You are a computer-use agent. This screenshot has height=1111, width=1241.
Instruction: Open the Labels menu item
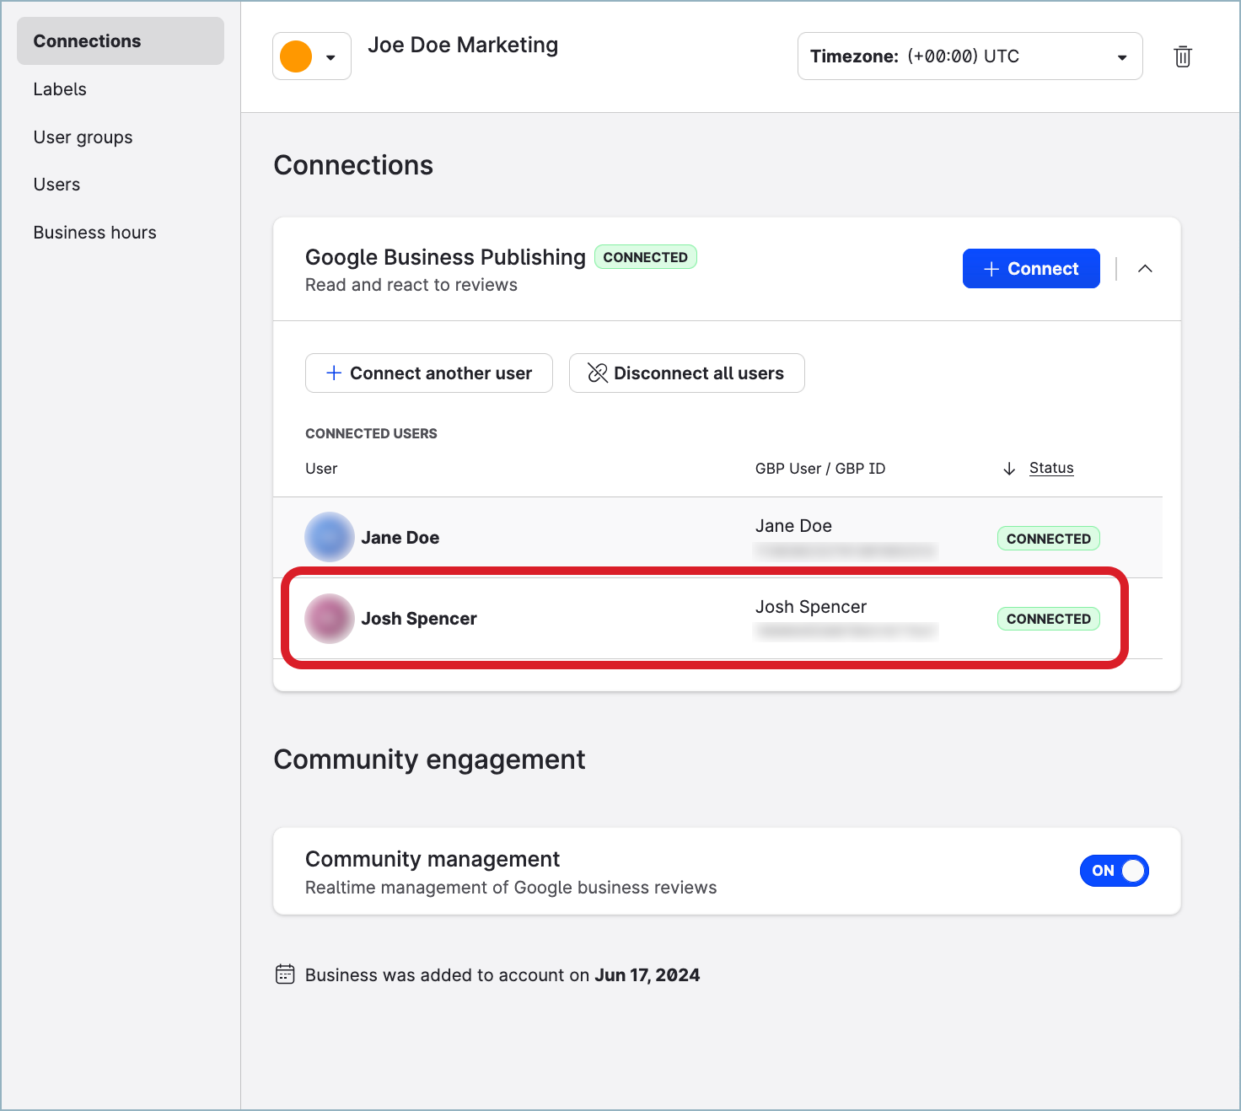coord(60,89)
